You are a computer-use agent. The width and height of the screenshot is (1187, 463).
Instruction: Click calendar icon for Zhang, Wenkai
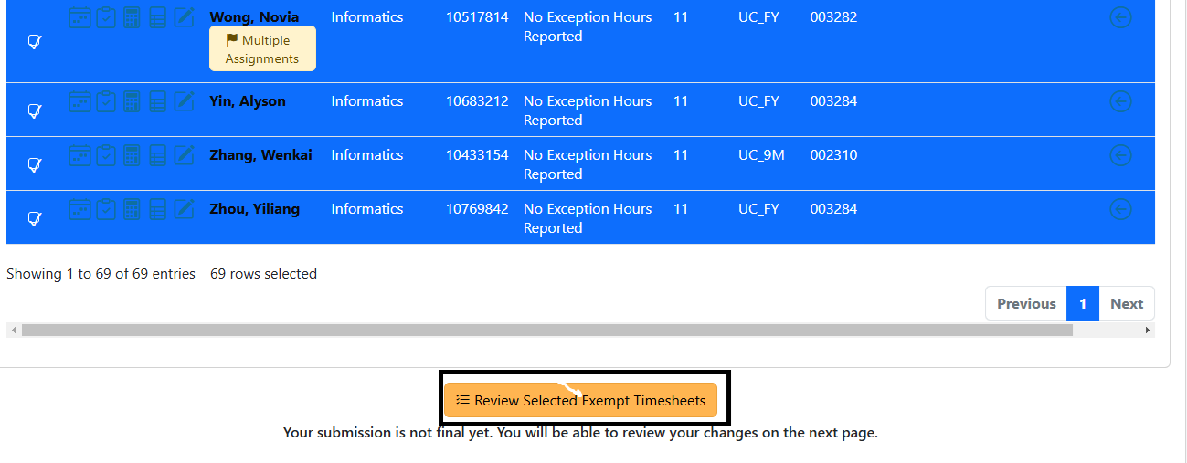pyautogui.click(x=79, y=155)
